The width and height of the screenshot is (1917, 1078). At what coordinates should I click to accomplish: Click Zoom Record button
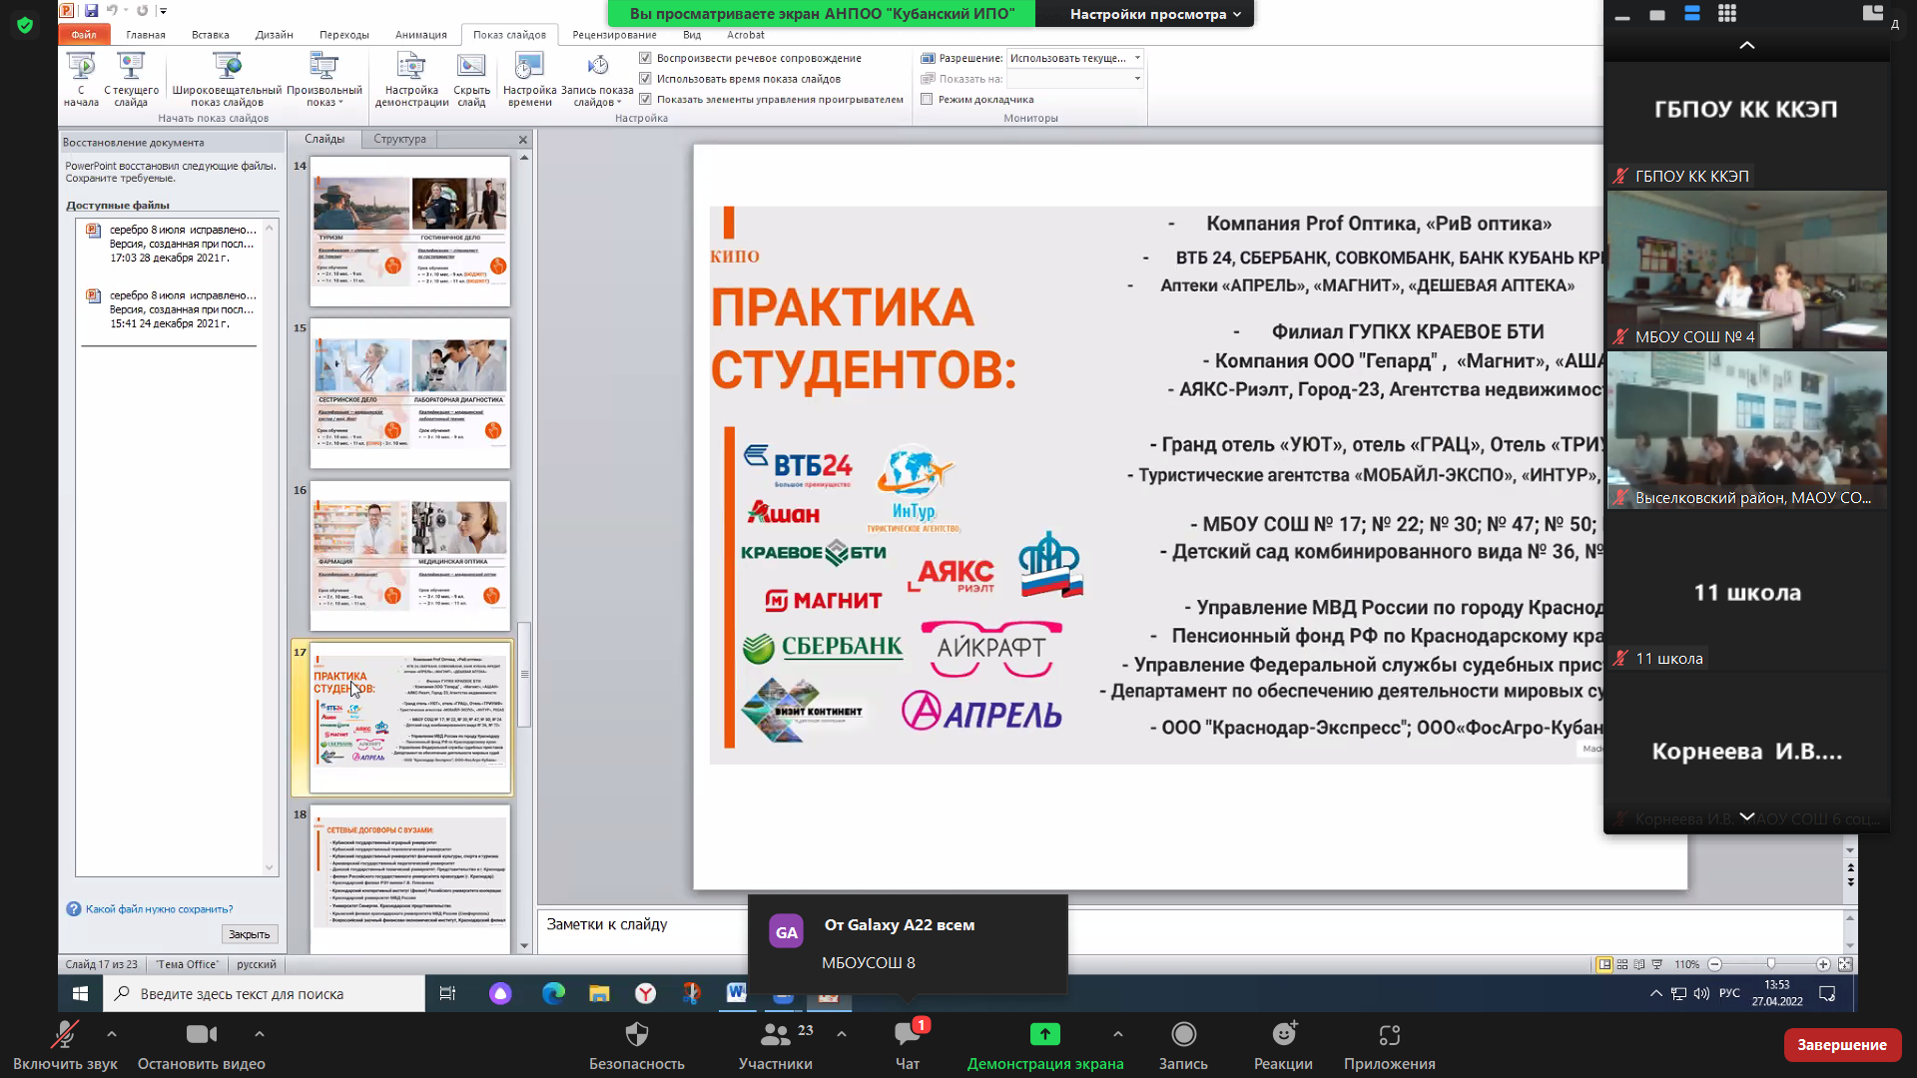1183,1045
